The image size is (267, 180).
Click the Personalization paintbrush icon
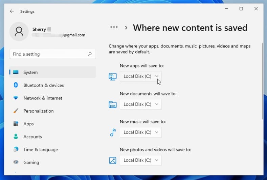[x=16, y=111]
